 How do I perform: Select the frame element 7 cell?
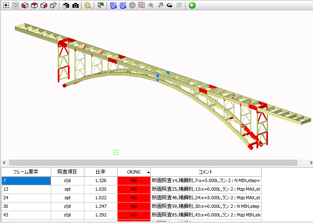[26, 180]
